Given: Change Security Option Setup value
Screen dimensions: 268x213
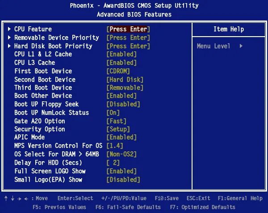Looking at the screenshot, I should pos(118,129).
